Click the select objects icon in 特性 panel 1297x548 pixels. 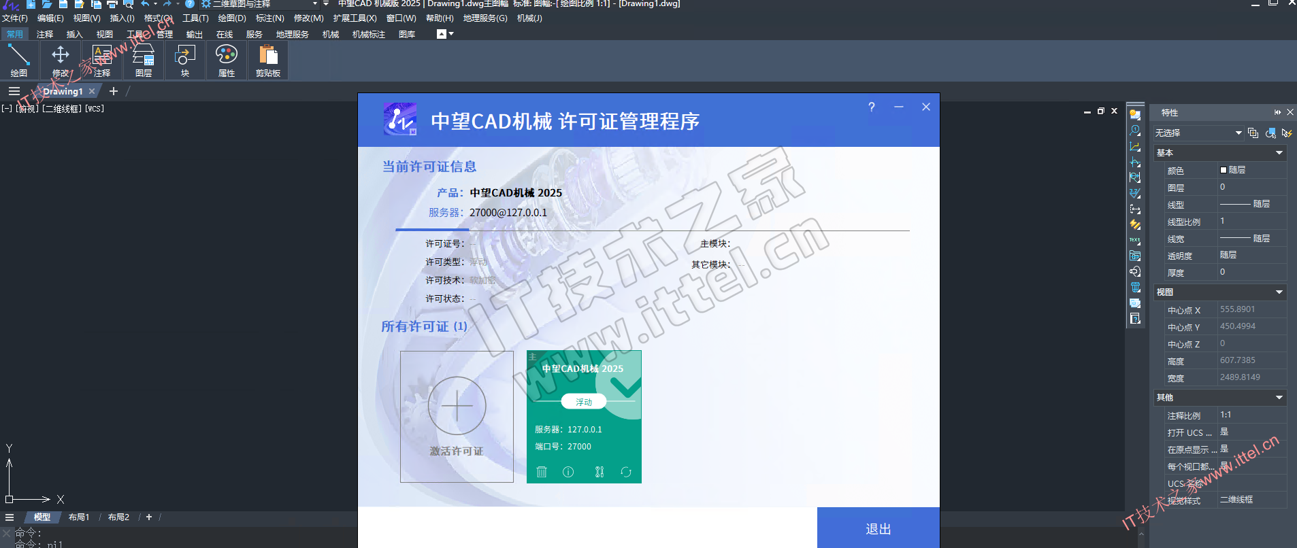[1270, 133]
